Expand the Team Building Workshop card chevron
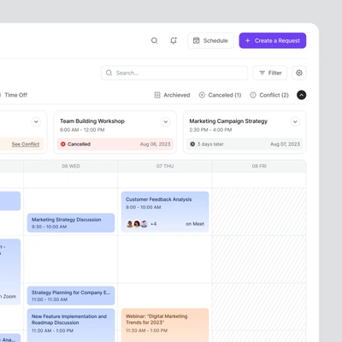 pos(165,121)
